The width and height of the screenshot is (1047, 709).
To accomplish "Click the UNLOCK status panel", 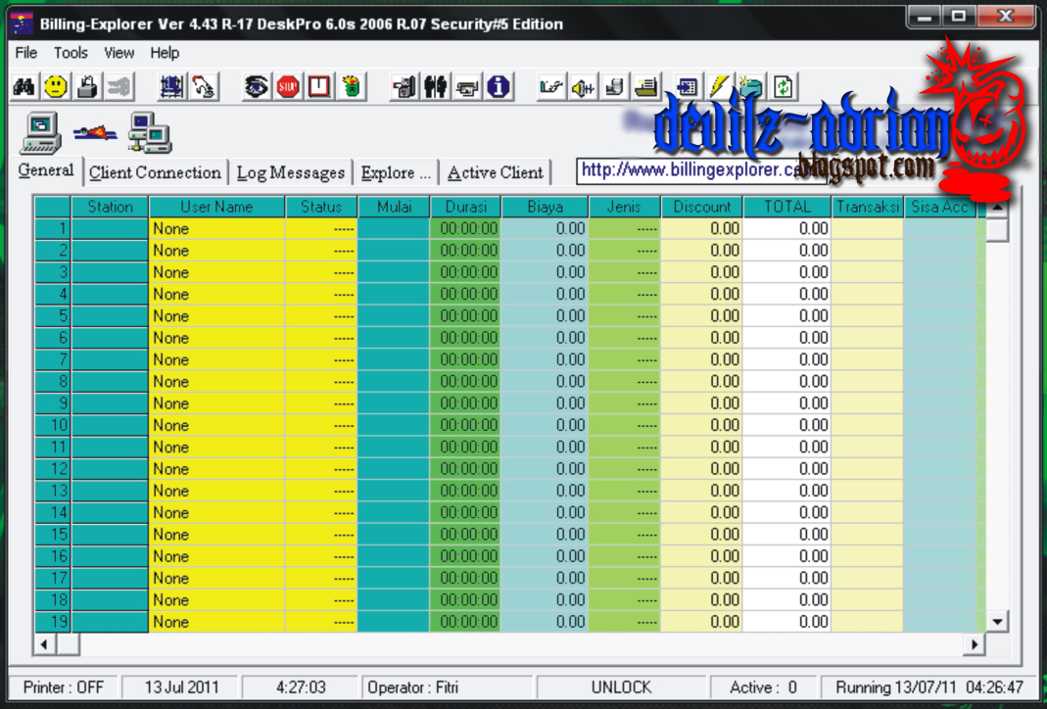I will [x=621, y=687].
